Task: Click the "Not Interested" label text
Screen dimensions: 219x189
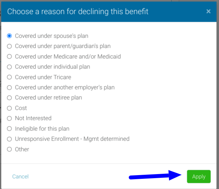Action: 33,118
